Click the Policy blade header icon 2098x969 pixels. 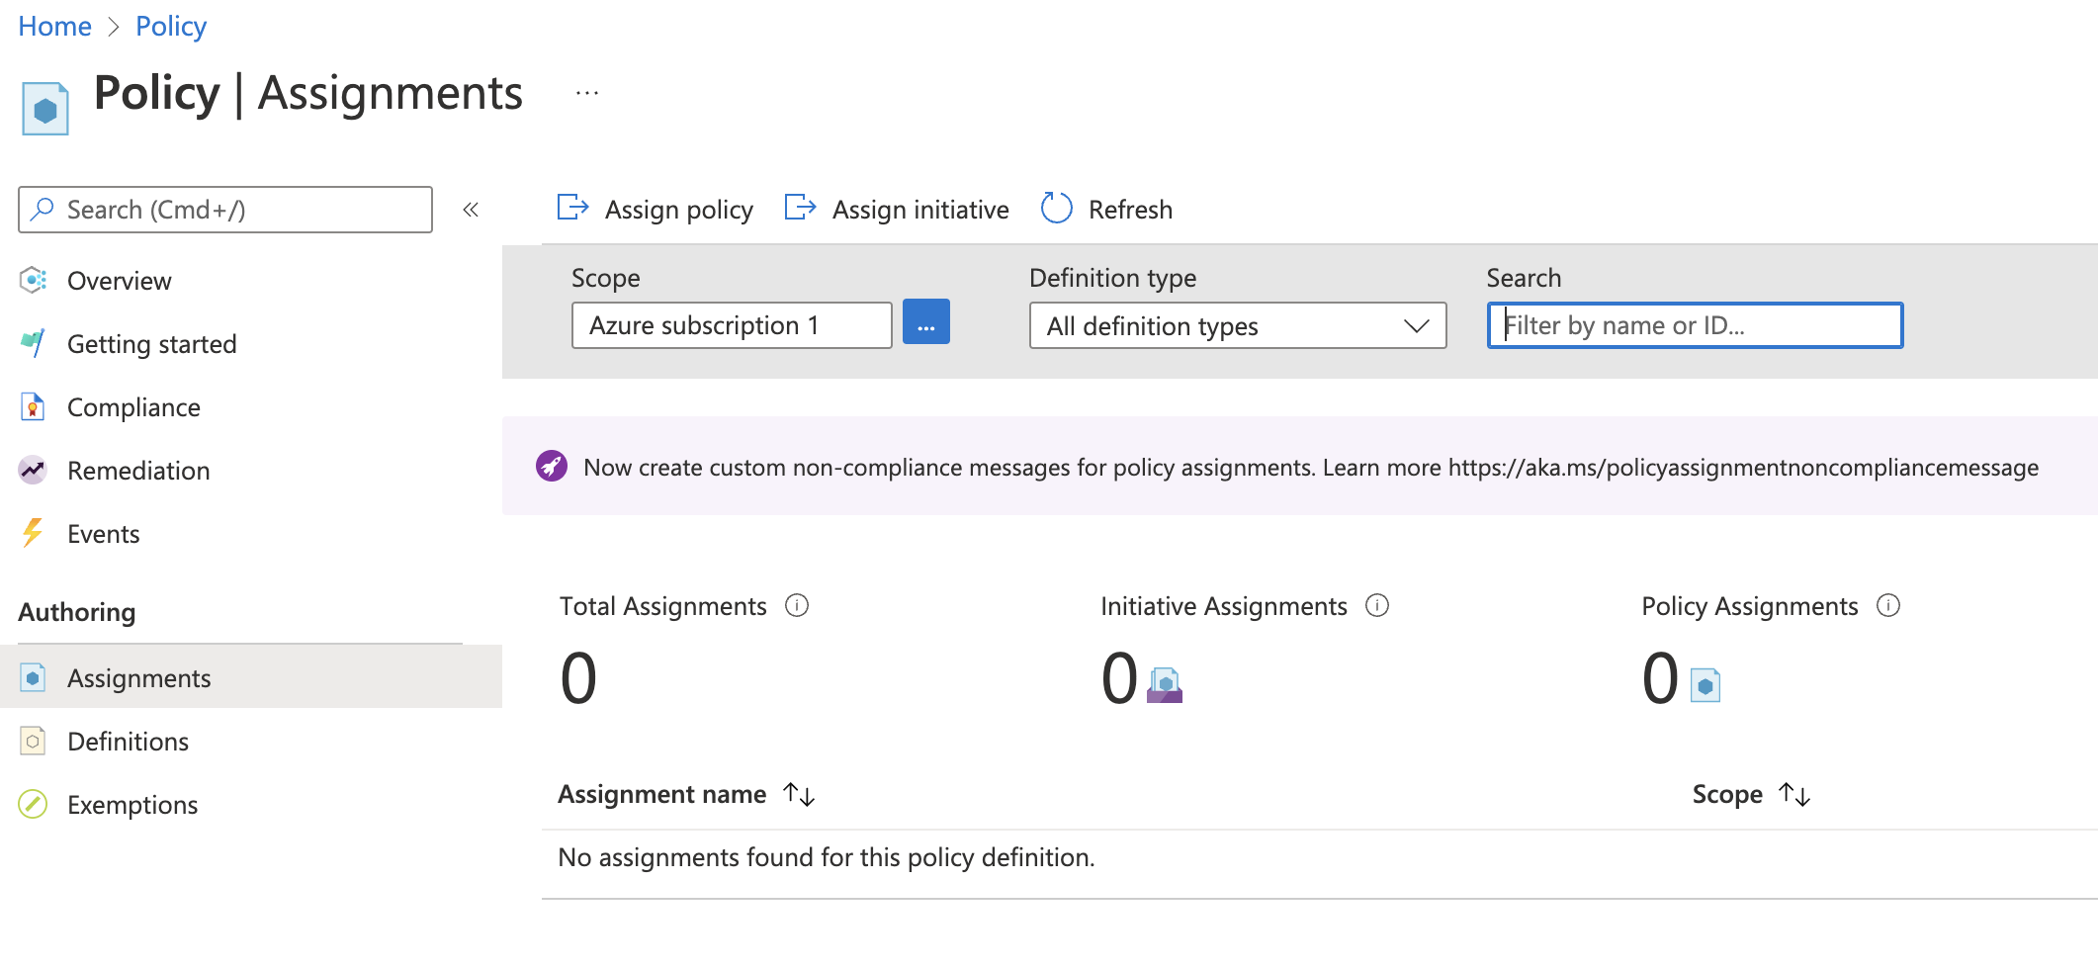click(45, 109)
